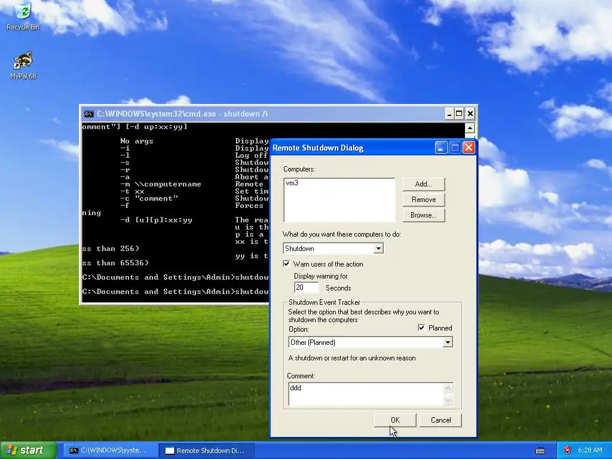This screenshot has height=459, width=612.
Task: Click the Add... button
Action: tap(424, 184)
